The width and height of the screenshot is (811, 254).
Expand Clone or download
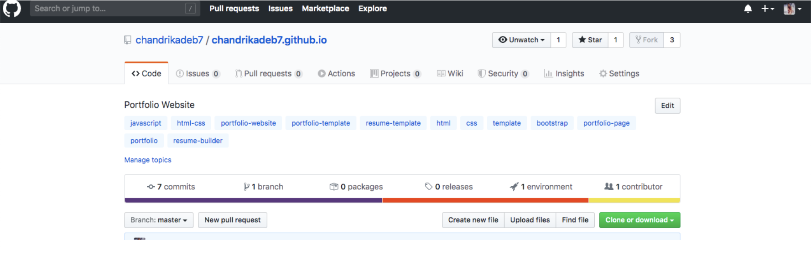click(639, 220)
